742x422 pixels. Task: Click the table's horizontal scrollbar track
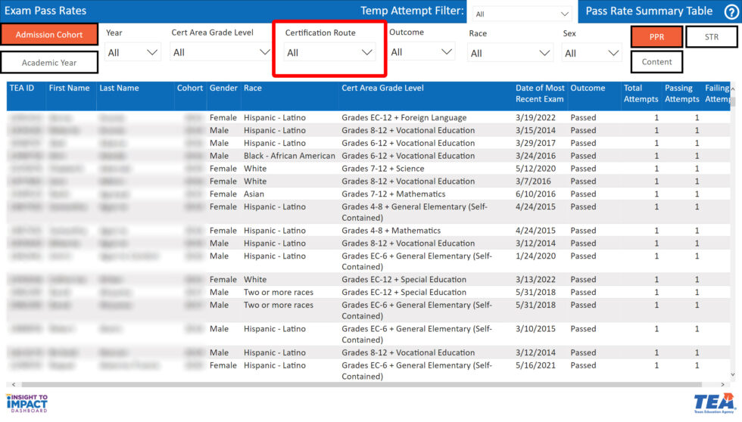coord(362,385)
